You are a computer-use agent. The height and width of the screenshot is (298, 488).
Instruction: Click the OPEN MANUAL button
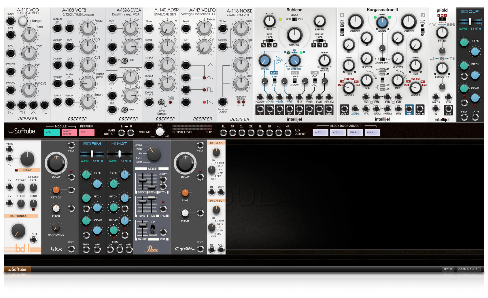point(469,270)
